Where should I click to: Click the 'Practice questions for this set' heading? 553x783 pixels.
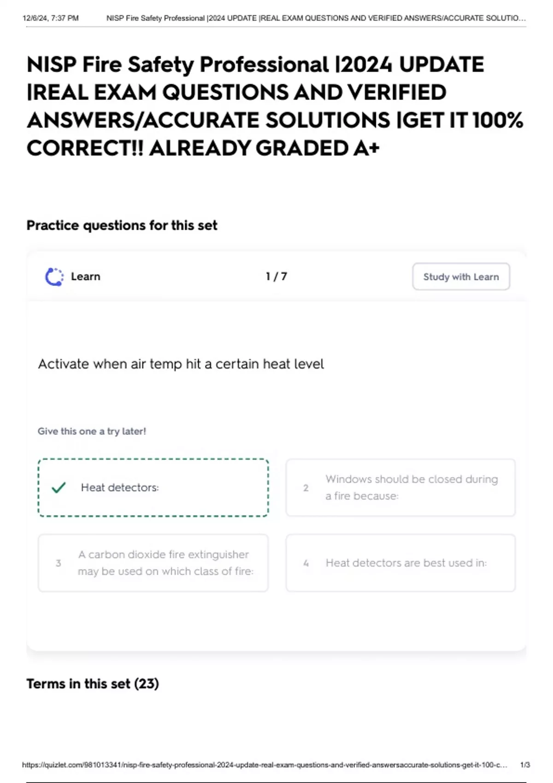[122, 225]
